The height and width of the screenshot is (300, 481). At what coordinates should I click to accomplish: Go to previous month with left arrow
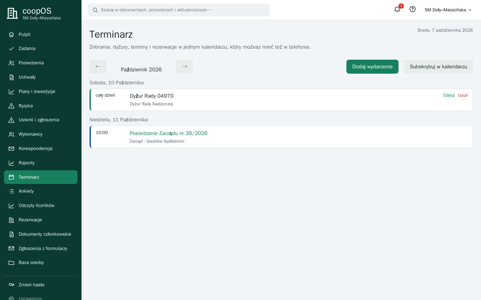[x=98, y=67]
